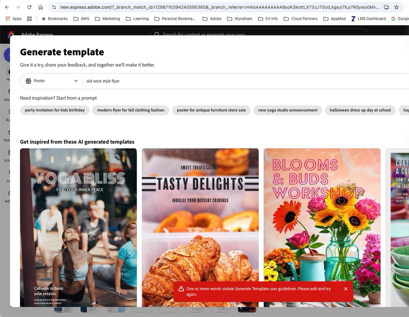The height and width of the screenshot is (317, 409).
Task: Select poster for antique furniture store sale prompt
Action: coord(211,110)
